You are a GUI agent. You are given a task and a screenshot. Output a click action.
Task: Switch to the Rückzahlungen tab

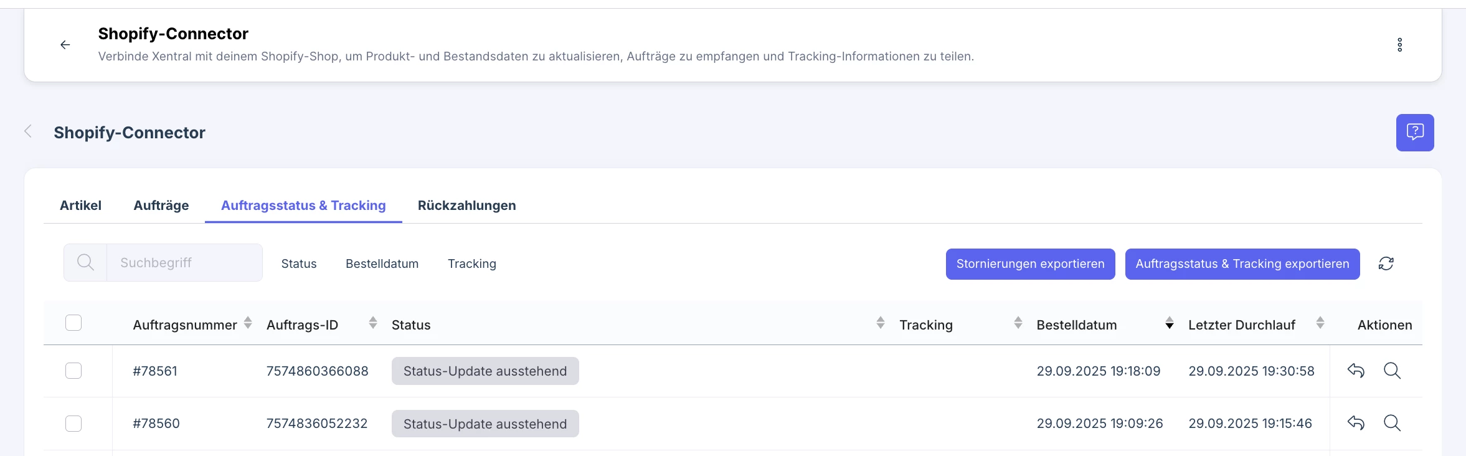pyautogui.click(x=466, y=206)
